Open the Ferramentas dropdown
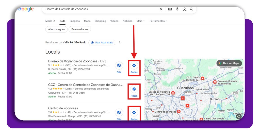Viewport: 260px width, 136px height. (x=158, y=21)
